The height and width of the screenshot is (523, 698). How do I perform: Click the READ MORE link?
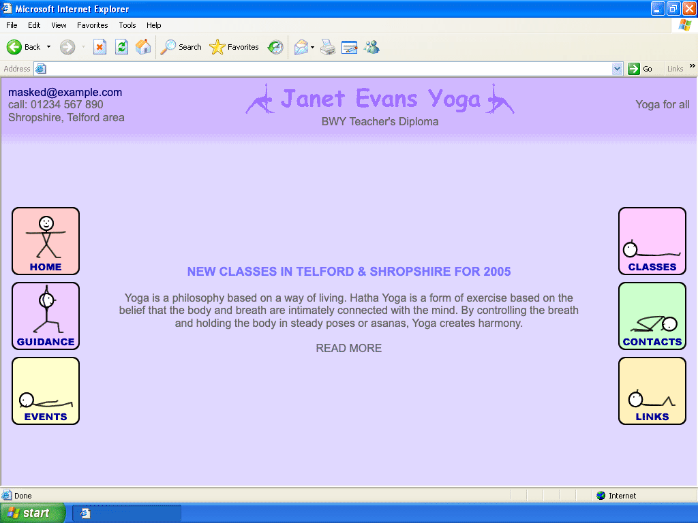[348, 348]
